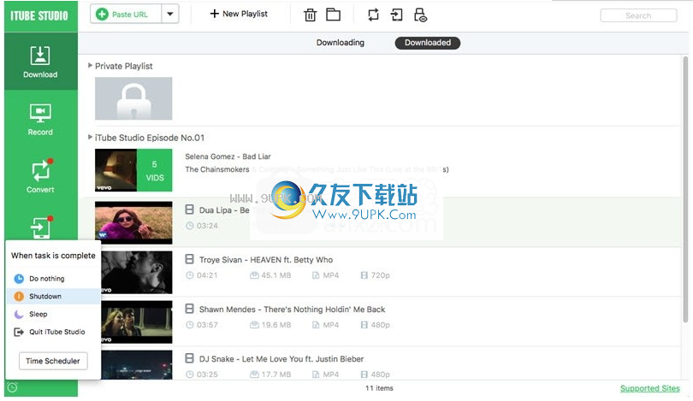This screenshot has height=401, width=693.
Task: Click the '45.1 MB' file size value
Action: point(275,275)
